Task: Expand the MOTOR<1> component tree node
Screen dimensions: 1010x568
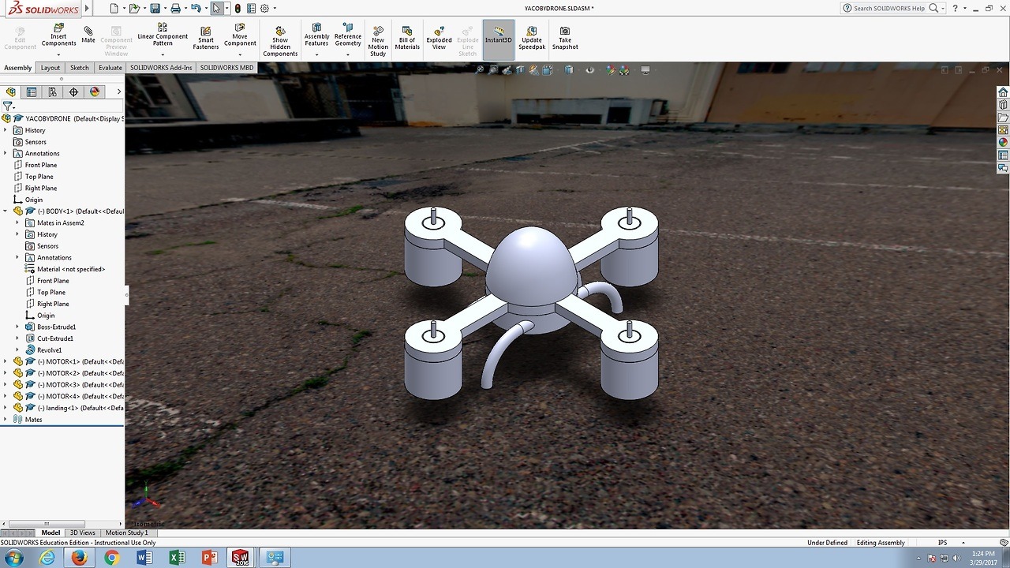Action: [x=6, y=361]
